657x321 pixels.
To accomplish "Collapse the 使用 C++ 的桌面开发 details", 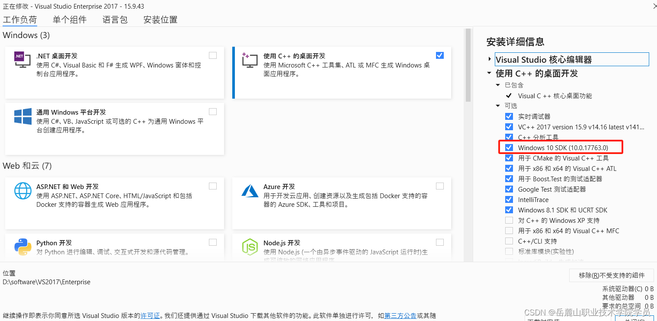I will pos(489,73).
